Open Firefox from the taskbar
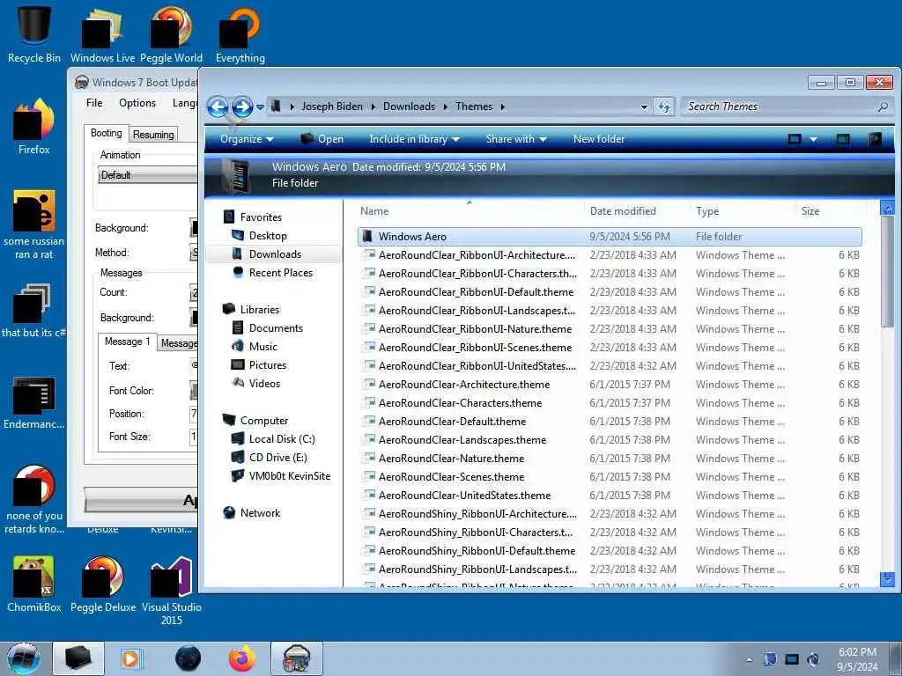This screenshot has width=902, height=676. click(242, 658)
